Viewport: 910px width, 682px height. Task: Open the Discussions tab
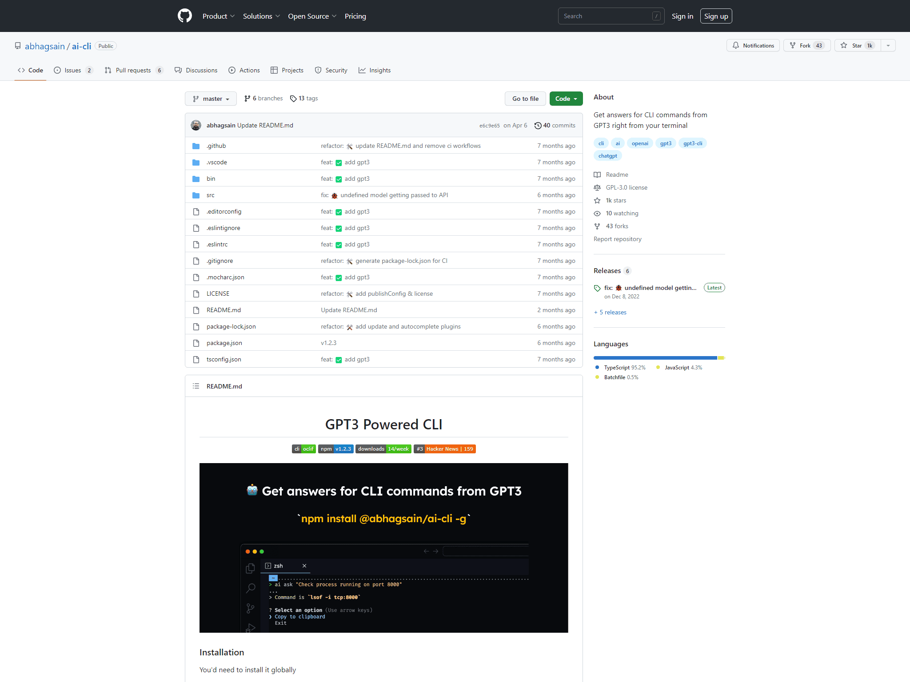(196, 70)
